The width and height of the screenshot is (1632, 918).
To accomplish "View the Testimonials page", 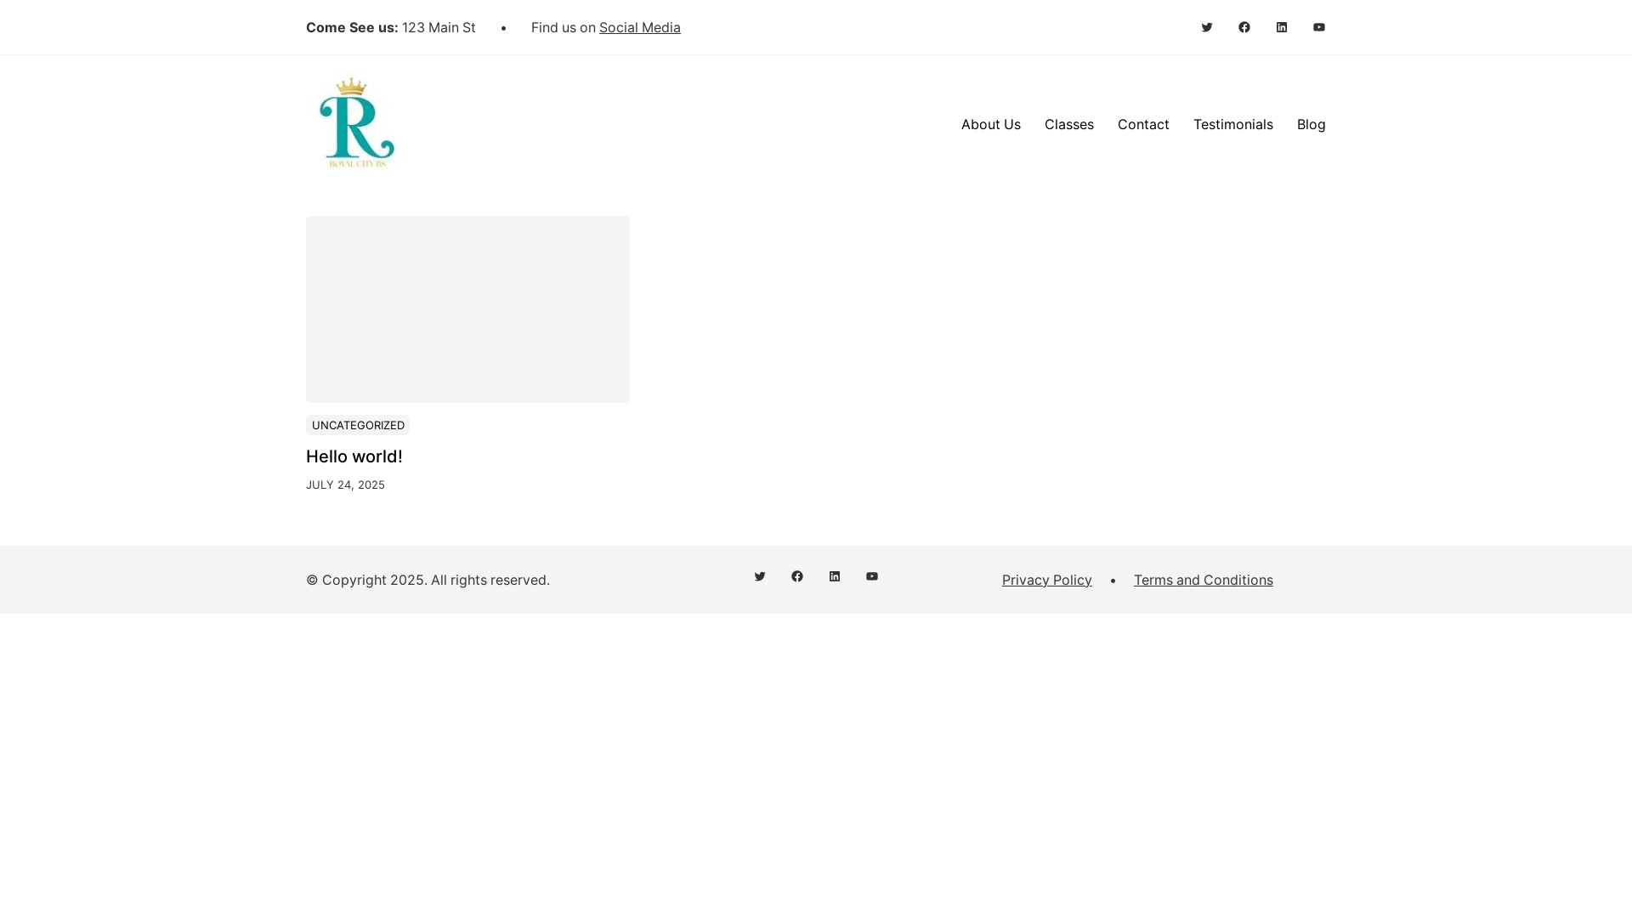I will [1233, 124].
